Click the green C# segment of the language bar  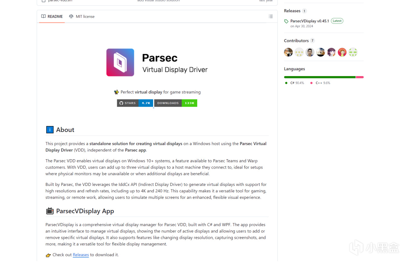[x=320, y=77]
